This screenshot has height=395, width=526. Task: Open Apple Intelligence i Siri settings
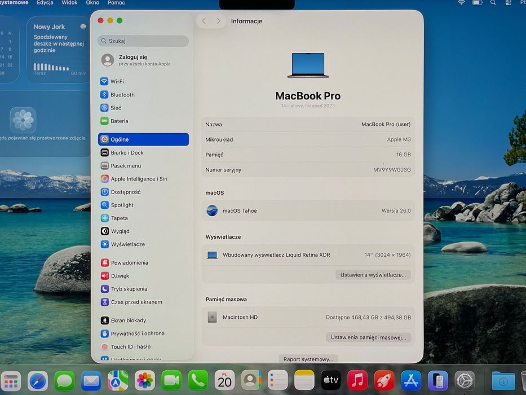tap(143, 179)
